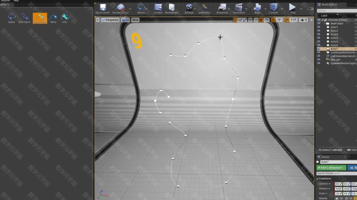Open the Cinematics button
Screen dimensions: 357x200
239,9
